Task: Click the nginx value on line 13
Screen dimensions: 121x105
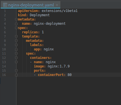Action: tap(51, 62)
